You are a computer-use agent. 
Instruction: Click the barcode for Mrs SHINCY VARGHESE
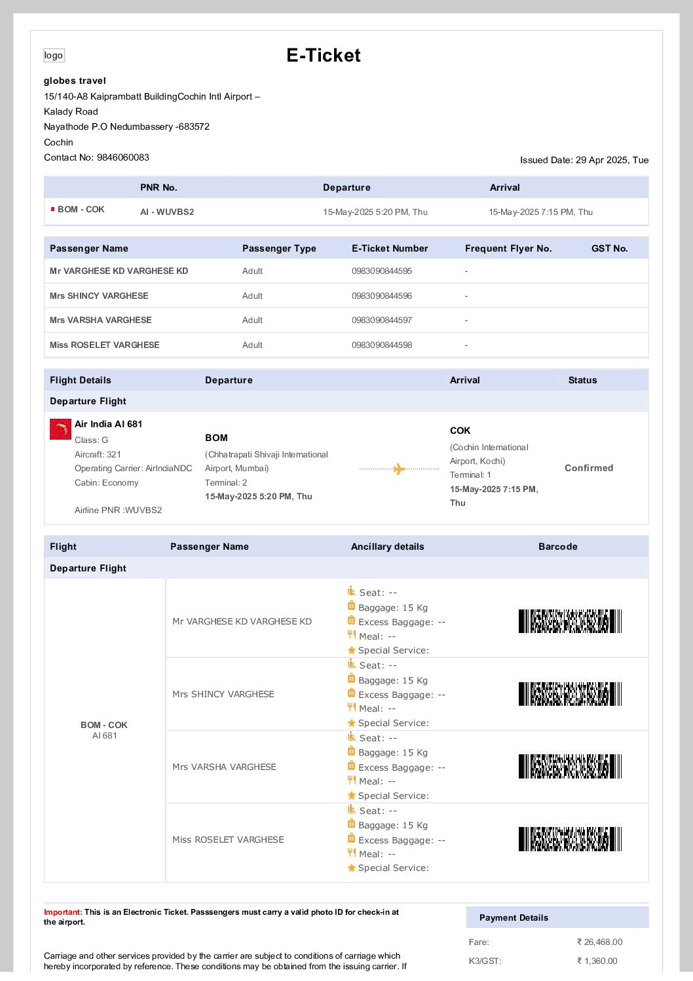coord(569,694)
